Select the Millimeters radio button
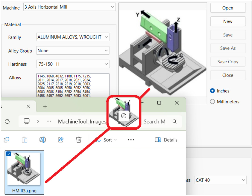 (x=213, y=102)
